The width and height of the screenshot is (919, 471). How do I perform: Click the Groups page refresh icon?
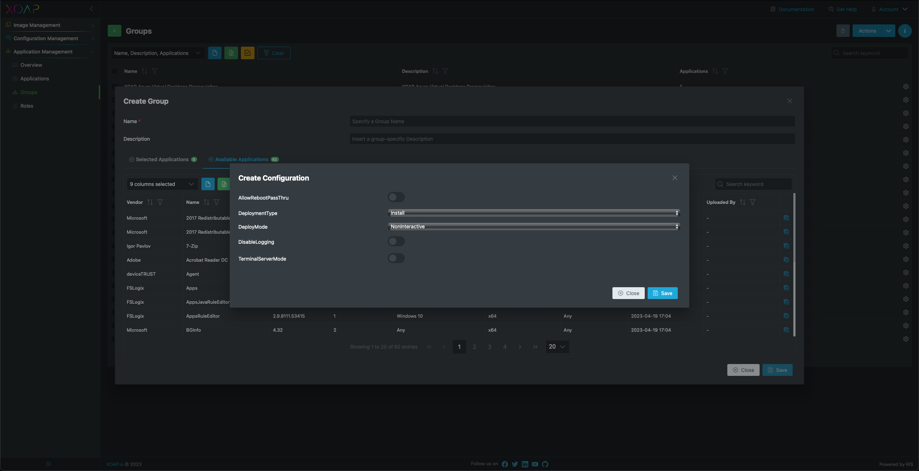[x=843, y=31]
